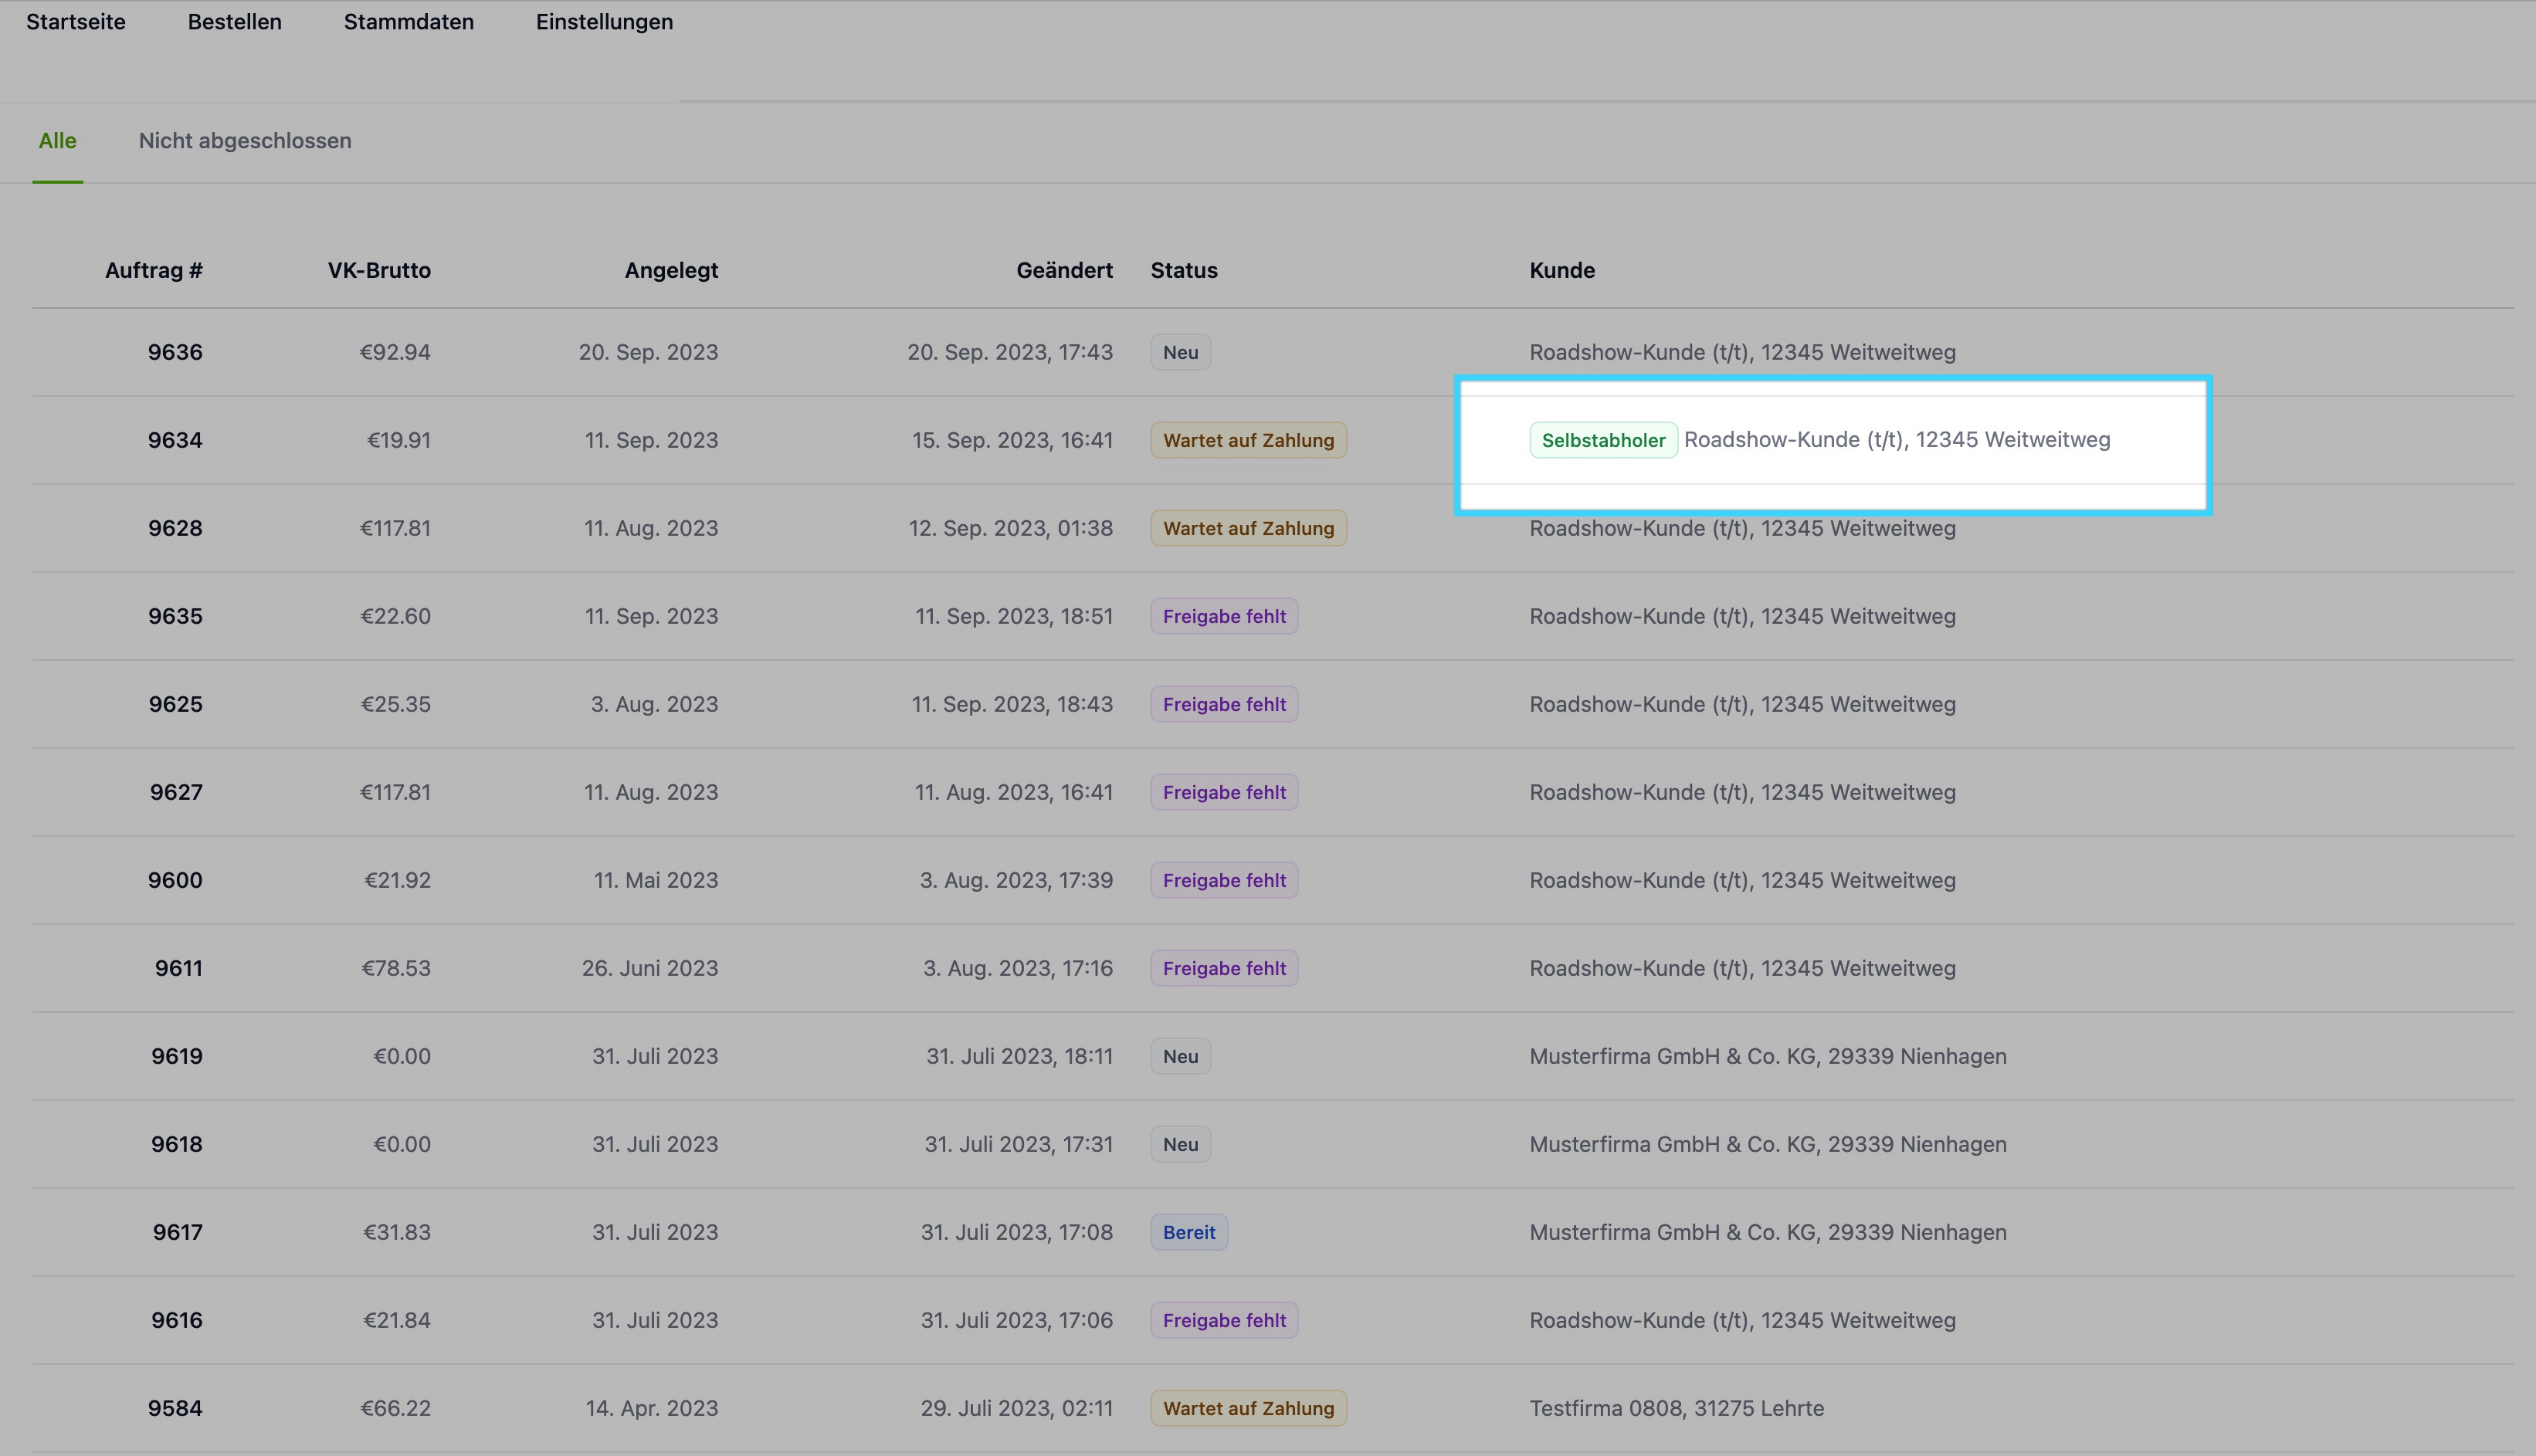The width and height of the screenshot is (2536, 1456).
Task: Select the Musterfirma customer on order 9618
Action: click(1767, 1144)
